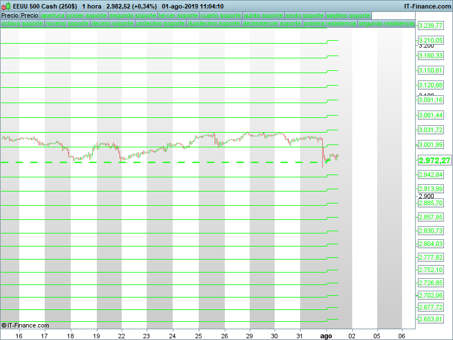Screen dimensions: 453x340
Task: Select the 'apertura' indicator label
Action: (x=53, y=16)
